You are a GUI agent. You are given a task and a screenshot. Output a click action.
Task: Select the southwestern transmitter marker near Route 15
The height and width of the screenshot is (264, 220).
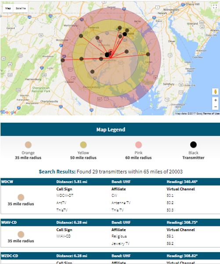click(x=92, y=72)
